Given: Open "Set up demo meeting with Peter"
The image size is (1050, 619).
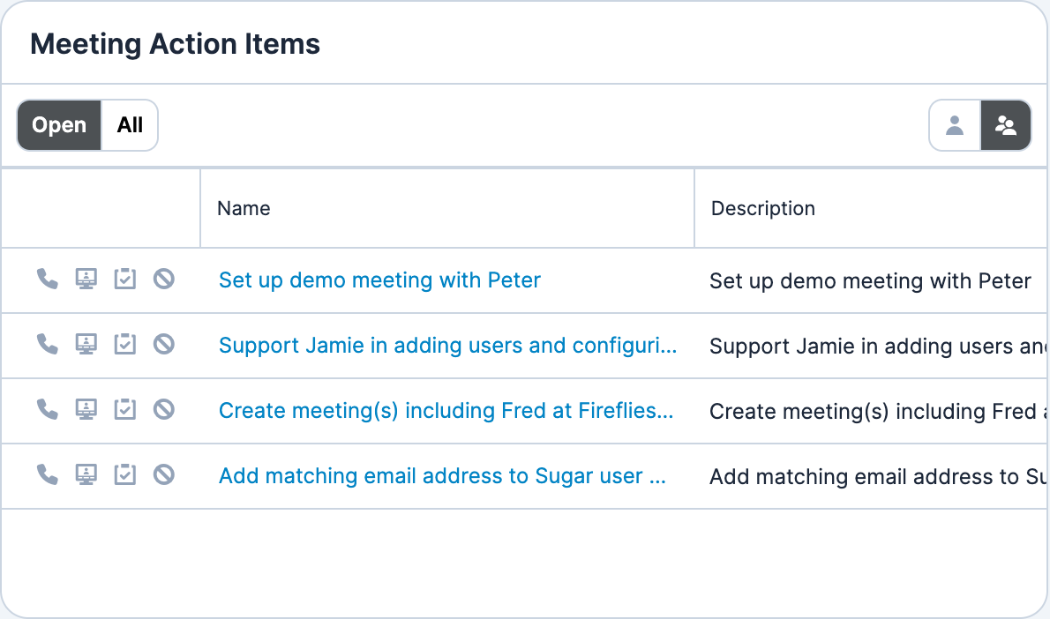Looking at the screenshot, I should (379, 280).
